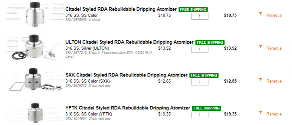Click the orange arrow beside the ULTON item
292x125 pixels.
[261, 47]
